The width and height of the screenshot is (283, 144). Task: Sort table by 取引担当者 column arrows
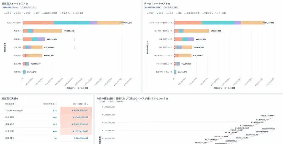pos(16,104)
